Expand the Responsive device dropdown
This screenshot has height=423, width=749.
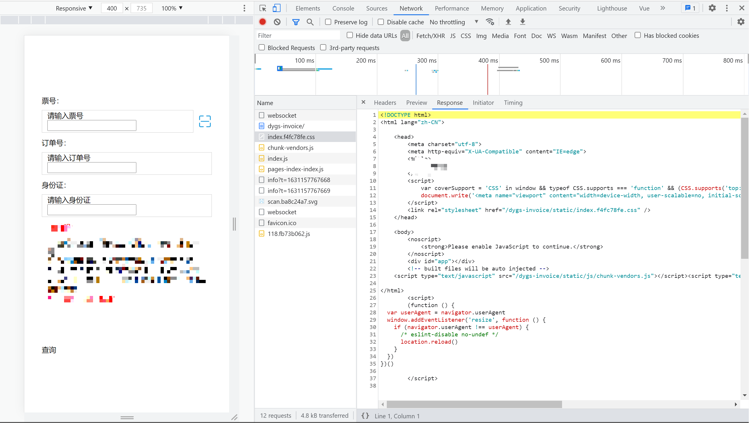point(74,8)
